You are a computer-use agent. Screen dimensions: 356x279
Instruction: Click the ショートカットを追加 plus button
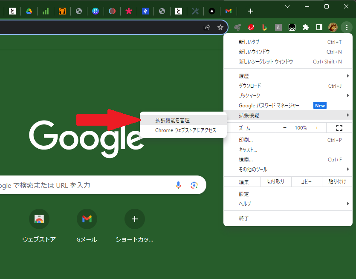point(134,219)
